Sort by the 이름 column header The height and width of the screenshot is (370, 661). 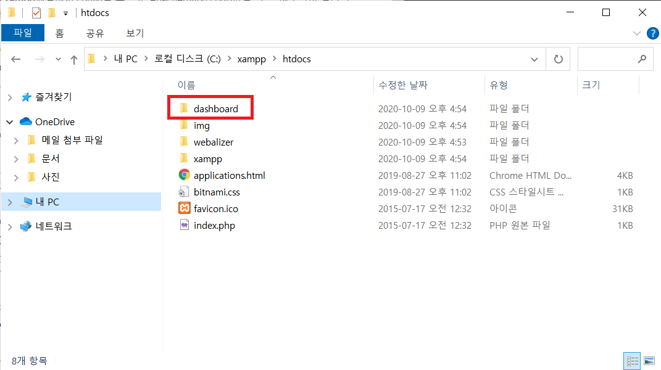[186, 85]
